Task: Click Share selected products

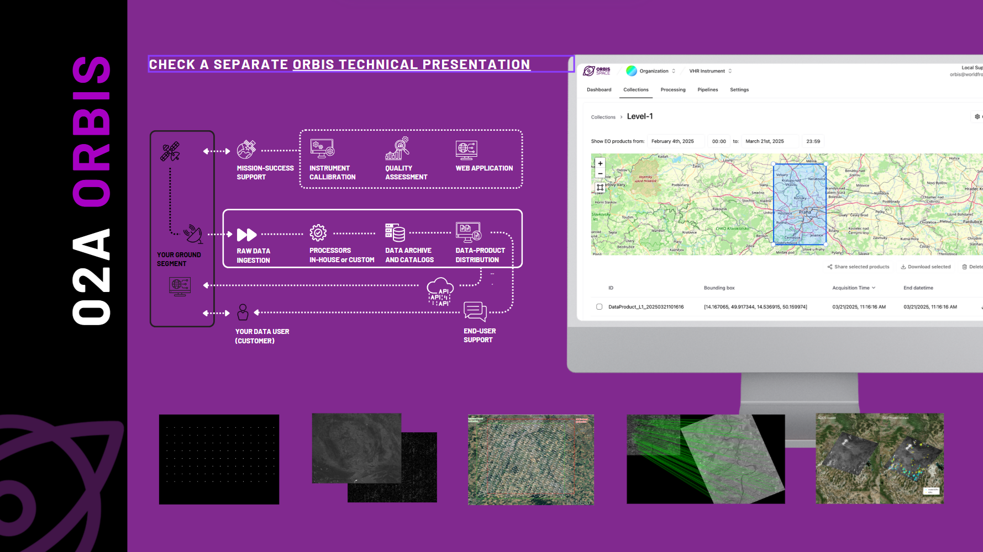Action: (x=858, y=267)
